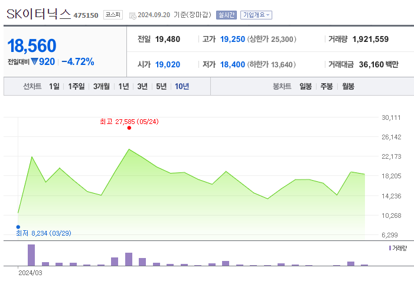Click the 거래대금 value 36,160 백만
Screen dimensions: 414x284
coord(379,65)
